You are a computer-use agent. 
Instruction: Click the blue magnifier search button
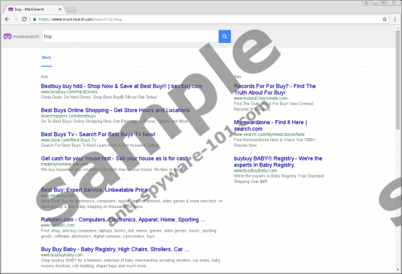pyautogui.click(x=225, y=37)
